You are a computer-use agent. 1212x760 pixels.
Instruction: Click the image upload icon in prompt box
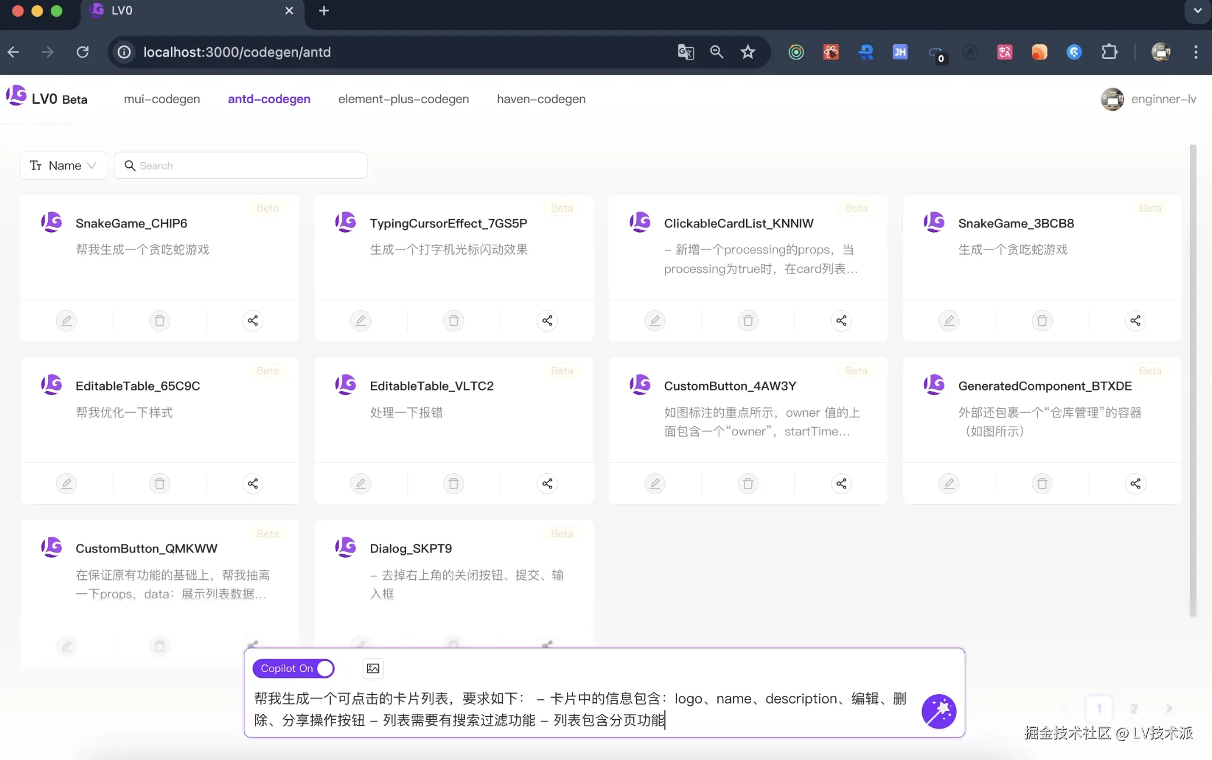tap(373, 668)
